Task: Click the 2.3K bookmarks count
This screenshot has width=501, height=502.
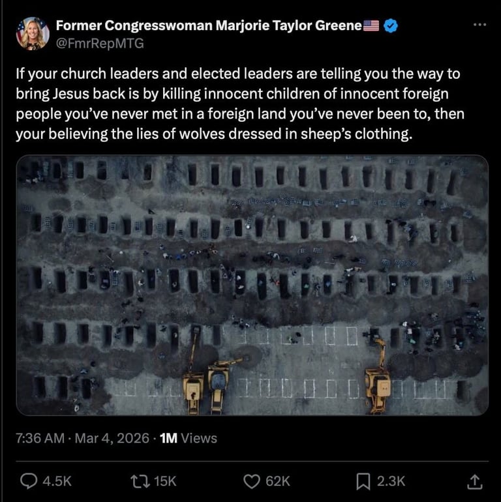Action: coord(391,481)
